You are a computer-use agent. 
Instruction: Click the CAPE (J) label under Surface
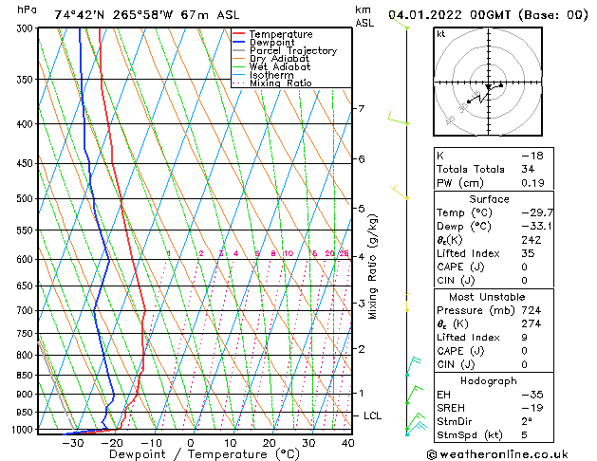pyautogui.click(x=460, y=267)
